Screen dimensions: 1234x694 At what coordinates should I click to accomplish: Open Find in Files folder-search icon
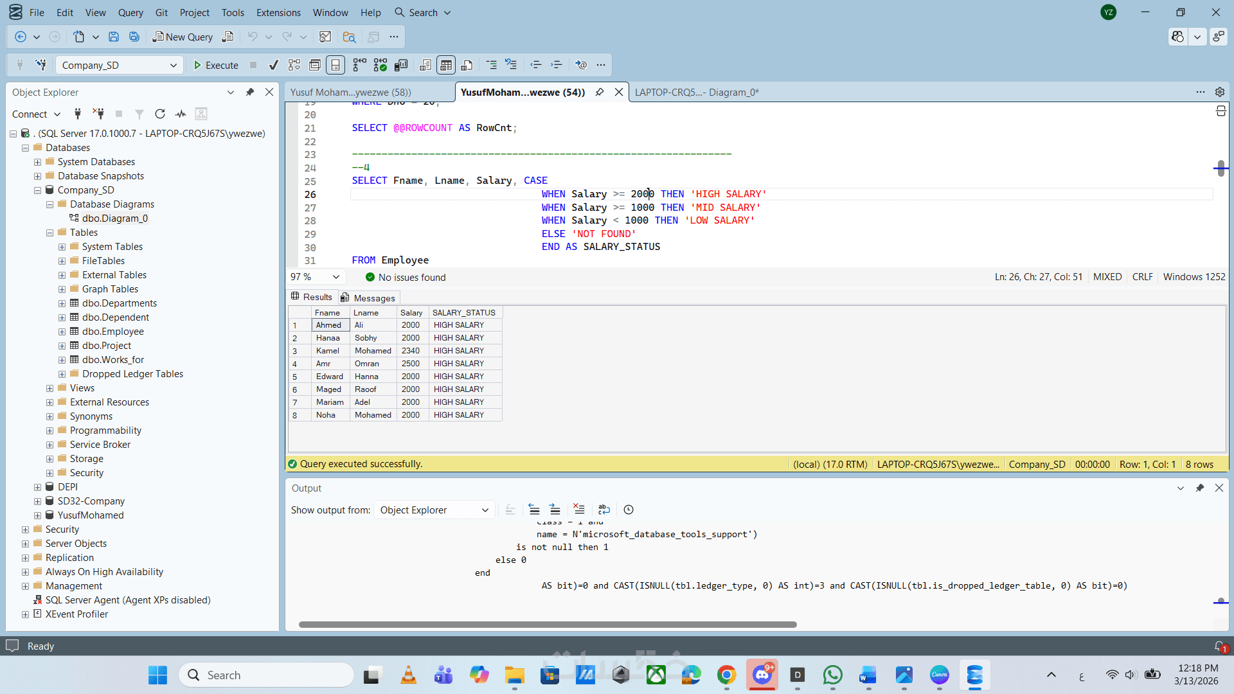coord(349,37)
